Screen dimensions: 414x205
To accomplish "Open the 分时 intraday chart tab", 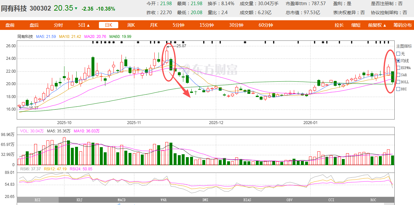I will [58, 25].
